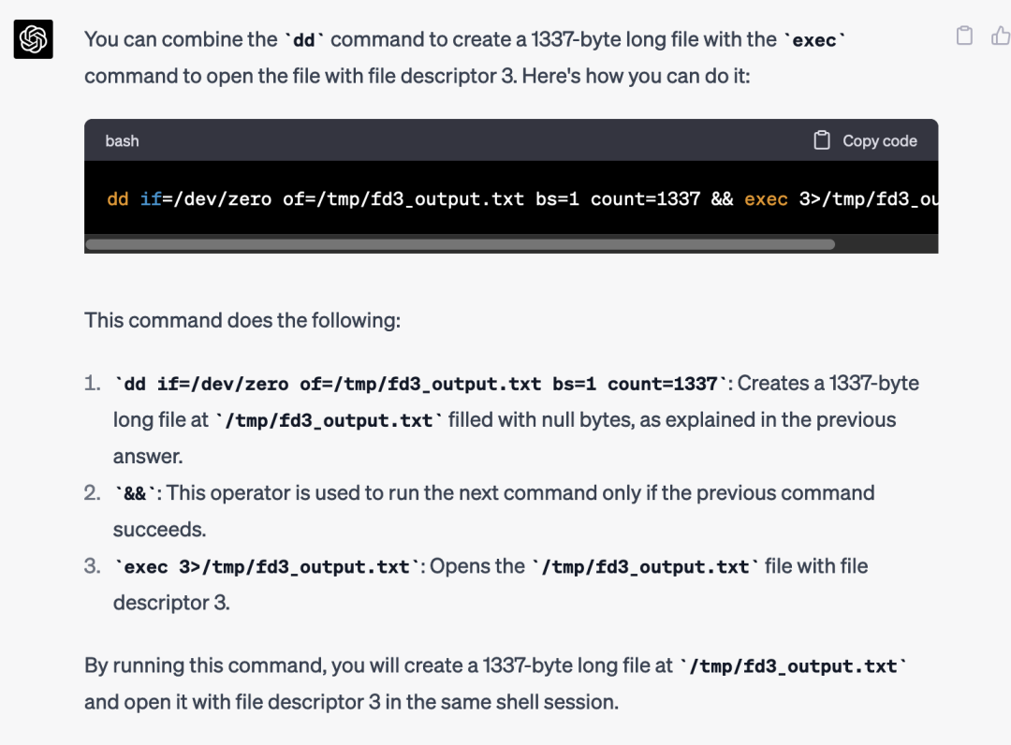
Task: Click the clipboard icon in the code block header
Action: 822,140
